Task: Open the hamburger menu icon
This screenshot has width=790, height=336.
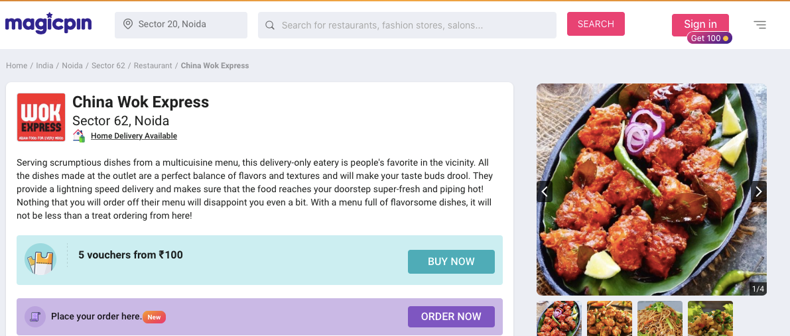Action: (759, 25)
